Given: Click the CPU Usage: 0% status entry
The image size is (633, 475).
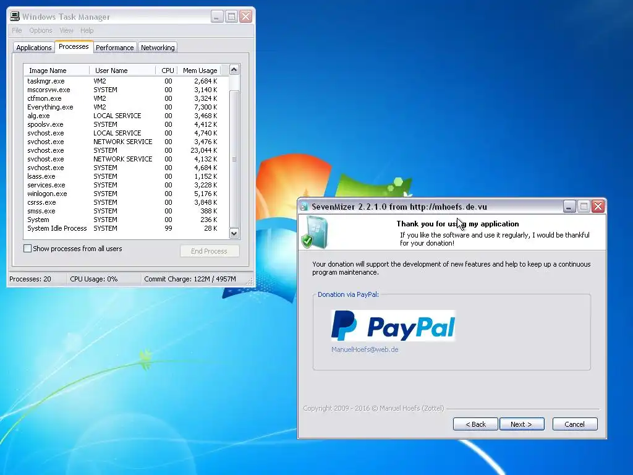Looking at the screenshot, I should 104,279.
